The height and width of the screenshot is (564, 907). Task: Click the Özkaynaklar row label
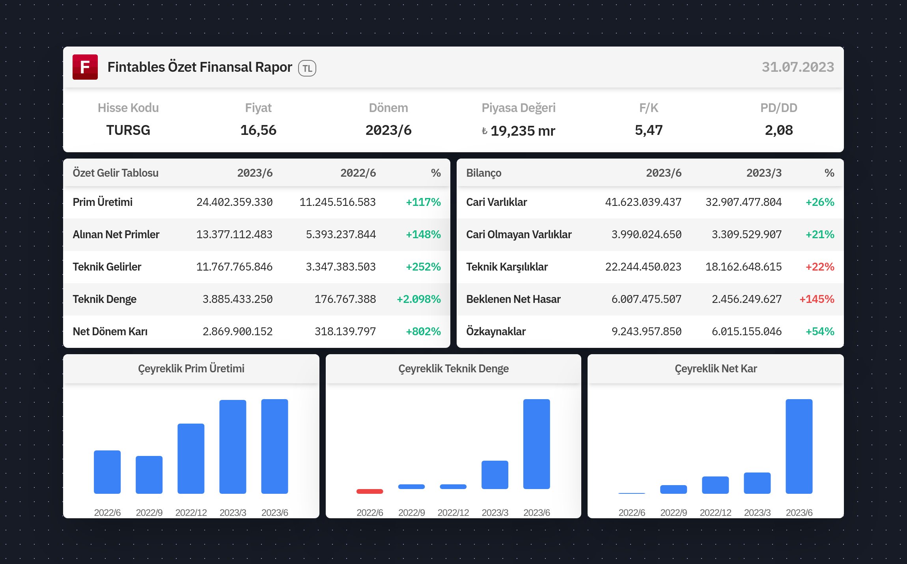tap(496, 331)
